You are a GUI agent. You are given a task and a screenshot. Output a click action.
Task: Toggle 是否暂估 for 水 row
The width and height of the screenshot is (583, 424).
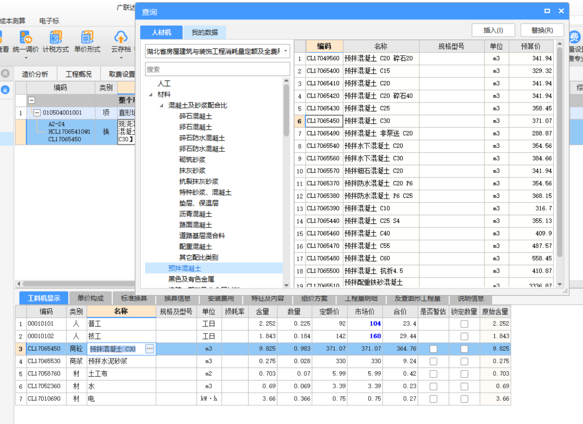tap(433, 387)
